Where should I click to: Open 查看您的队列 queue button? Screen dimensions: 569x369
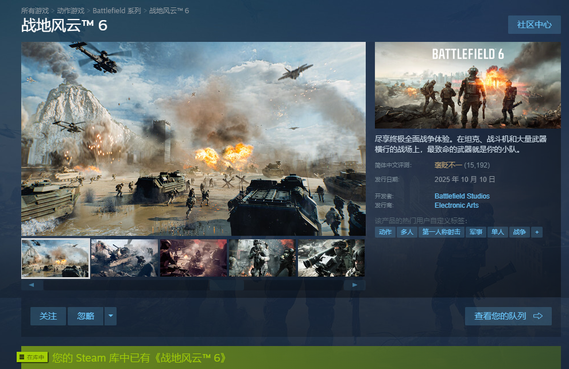pos(508,316)
